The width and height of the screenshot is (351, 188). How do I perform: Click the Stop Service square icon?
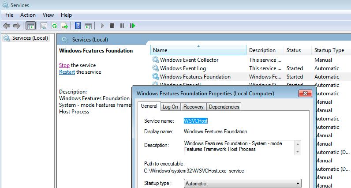[112, 26]
